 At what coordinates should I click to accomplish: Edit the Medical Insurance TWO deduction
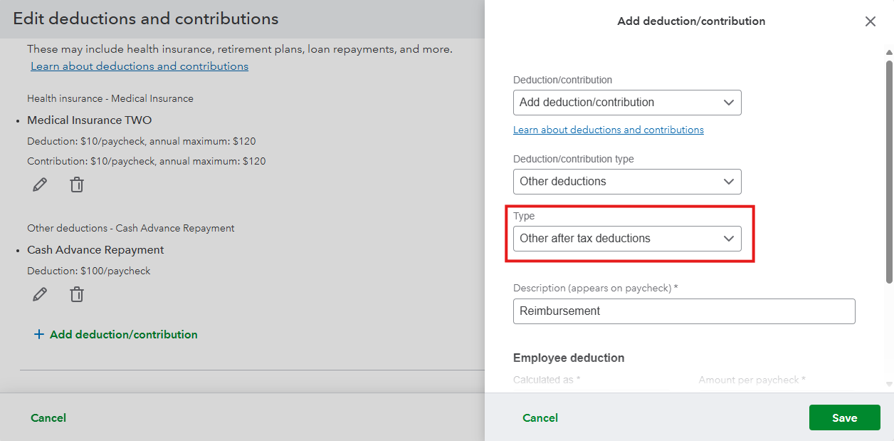(x=40, y=185)
